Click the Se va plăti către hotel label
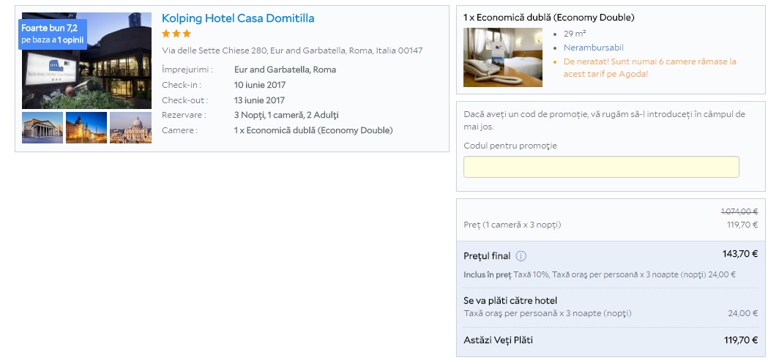The image size is (768, 360). (510, 301)
